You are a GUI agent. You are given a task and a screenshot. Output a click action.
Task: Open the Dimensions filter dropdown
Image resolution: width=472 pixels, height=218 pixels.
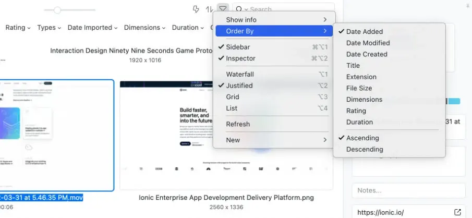145,28
